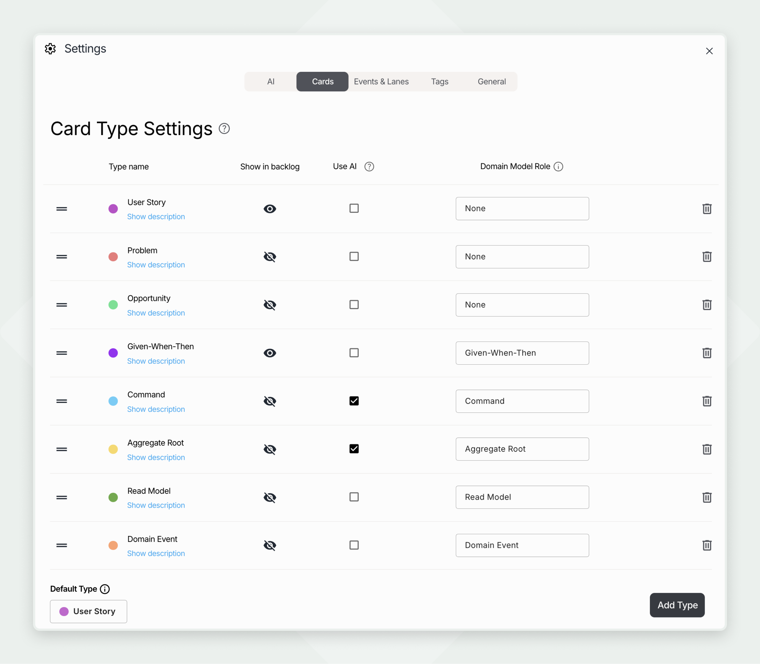Image resolution: width=760 pixels, height=664 pixels.
Task: Change the purple User Story color dot
Action: (x=113, y=209)
